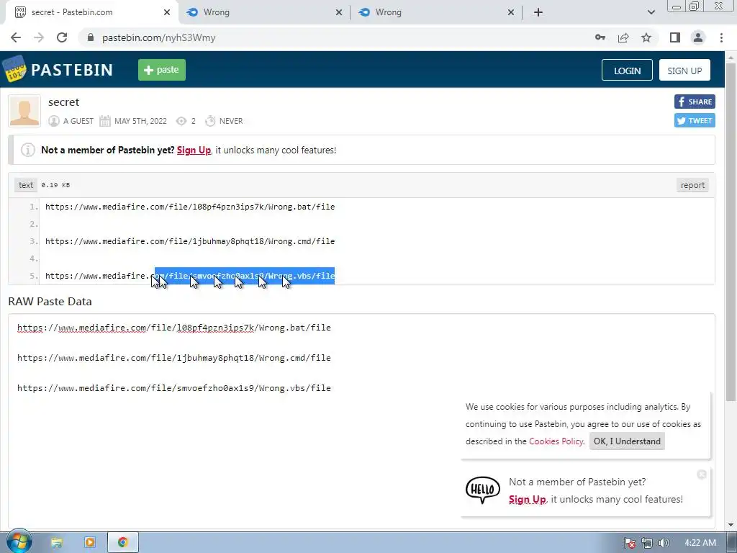
Task: Click the guest user avatar image
Action: click(x=24, y=111)
